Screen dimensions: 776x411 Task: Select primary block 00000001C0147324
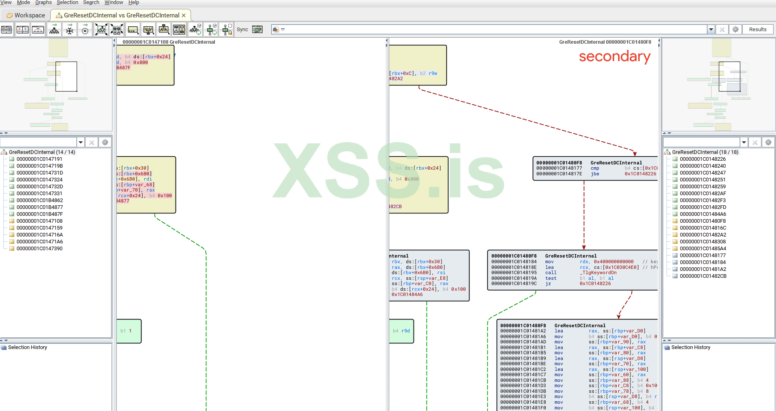[x=39, y=180]
